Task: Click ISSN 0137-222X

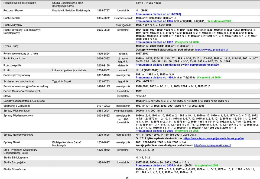Action: pos(103,106)
